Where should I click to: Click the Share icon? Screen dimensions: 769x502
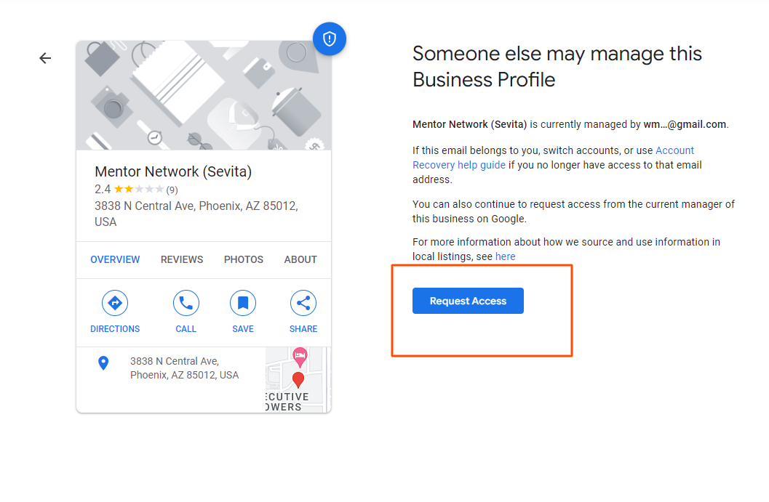point(303,303)
